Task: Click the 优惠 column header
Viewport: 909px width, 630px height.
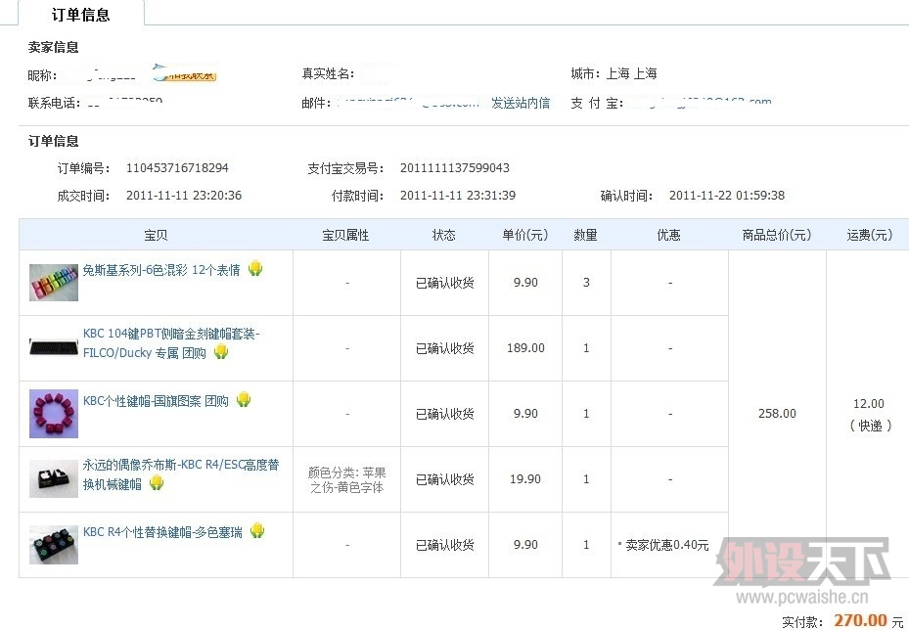Action: pos(668,235)
